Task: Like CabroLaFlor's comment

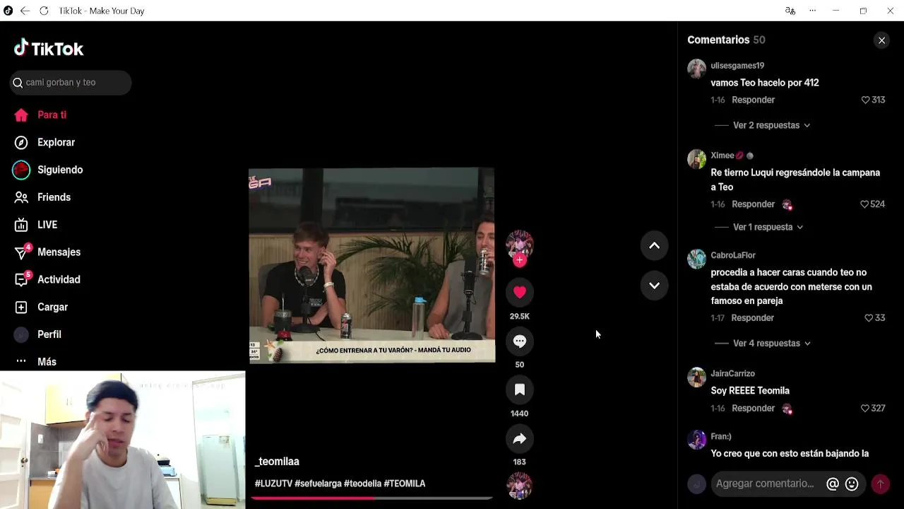Action: (869, 318)
